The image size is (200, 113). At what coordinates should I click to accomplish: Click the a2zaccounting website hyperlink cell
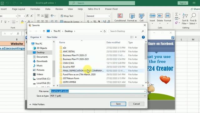(12, 48)
